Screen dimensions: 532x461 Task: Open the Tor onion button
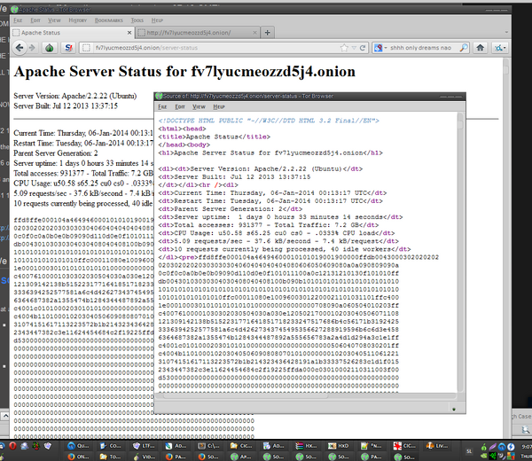coord(50,48)
